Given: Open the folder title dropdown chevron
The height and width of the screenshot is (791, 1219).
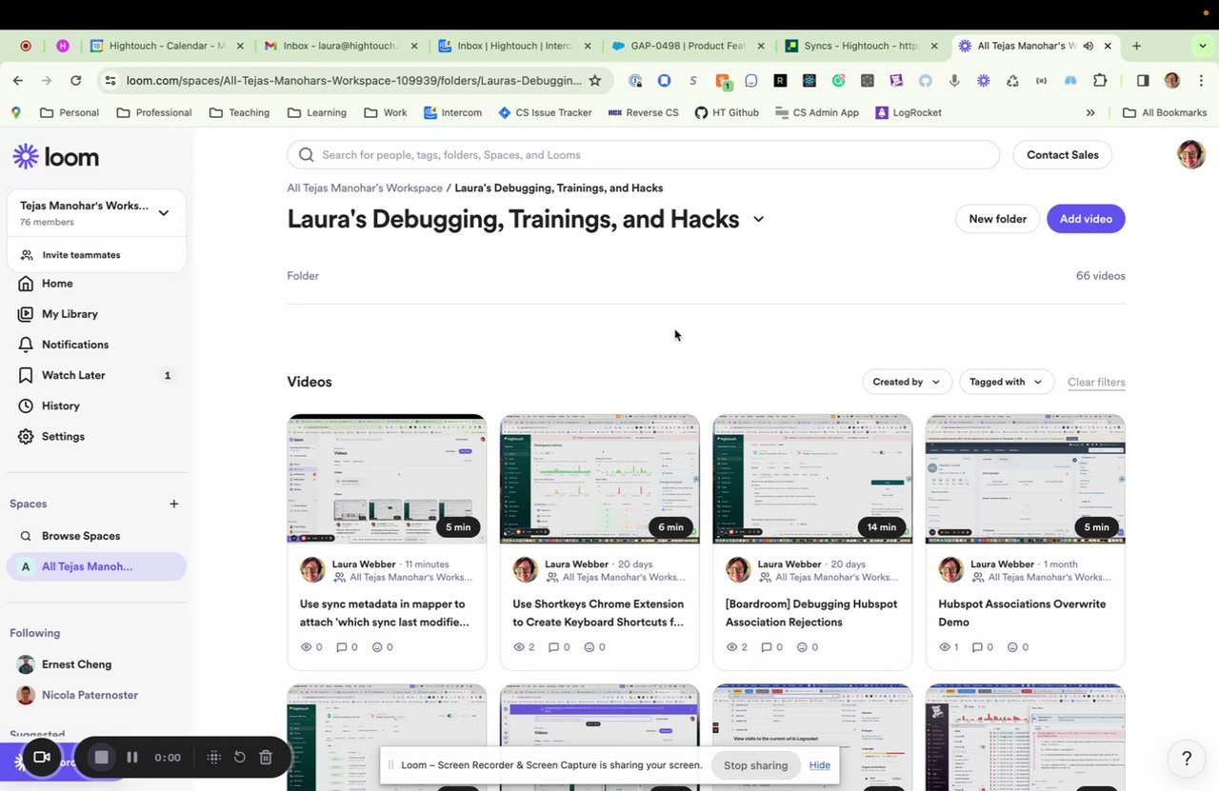Looking at the screenshot, I should click(758, 219).
